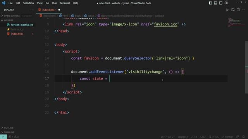Click querySelector in line 14
Screen dimensions: 248x139
(x=138, y=58)
